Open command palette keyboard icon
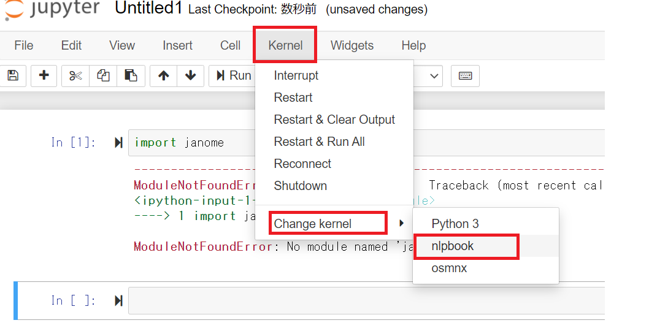649x331 pixels. click(465, 76)
